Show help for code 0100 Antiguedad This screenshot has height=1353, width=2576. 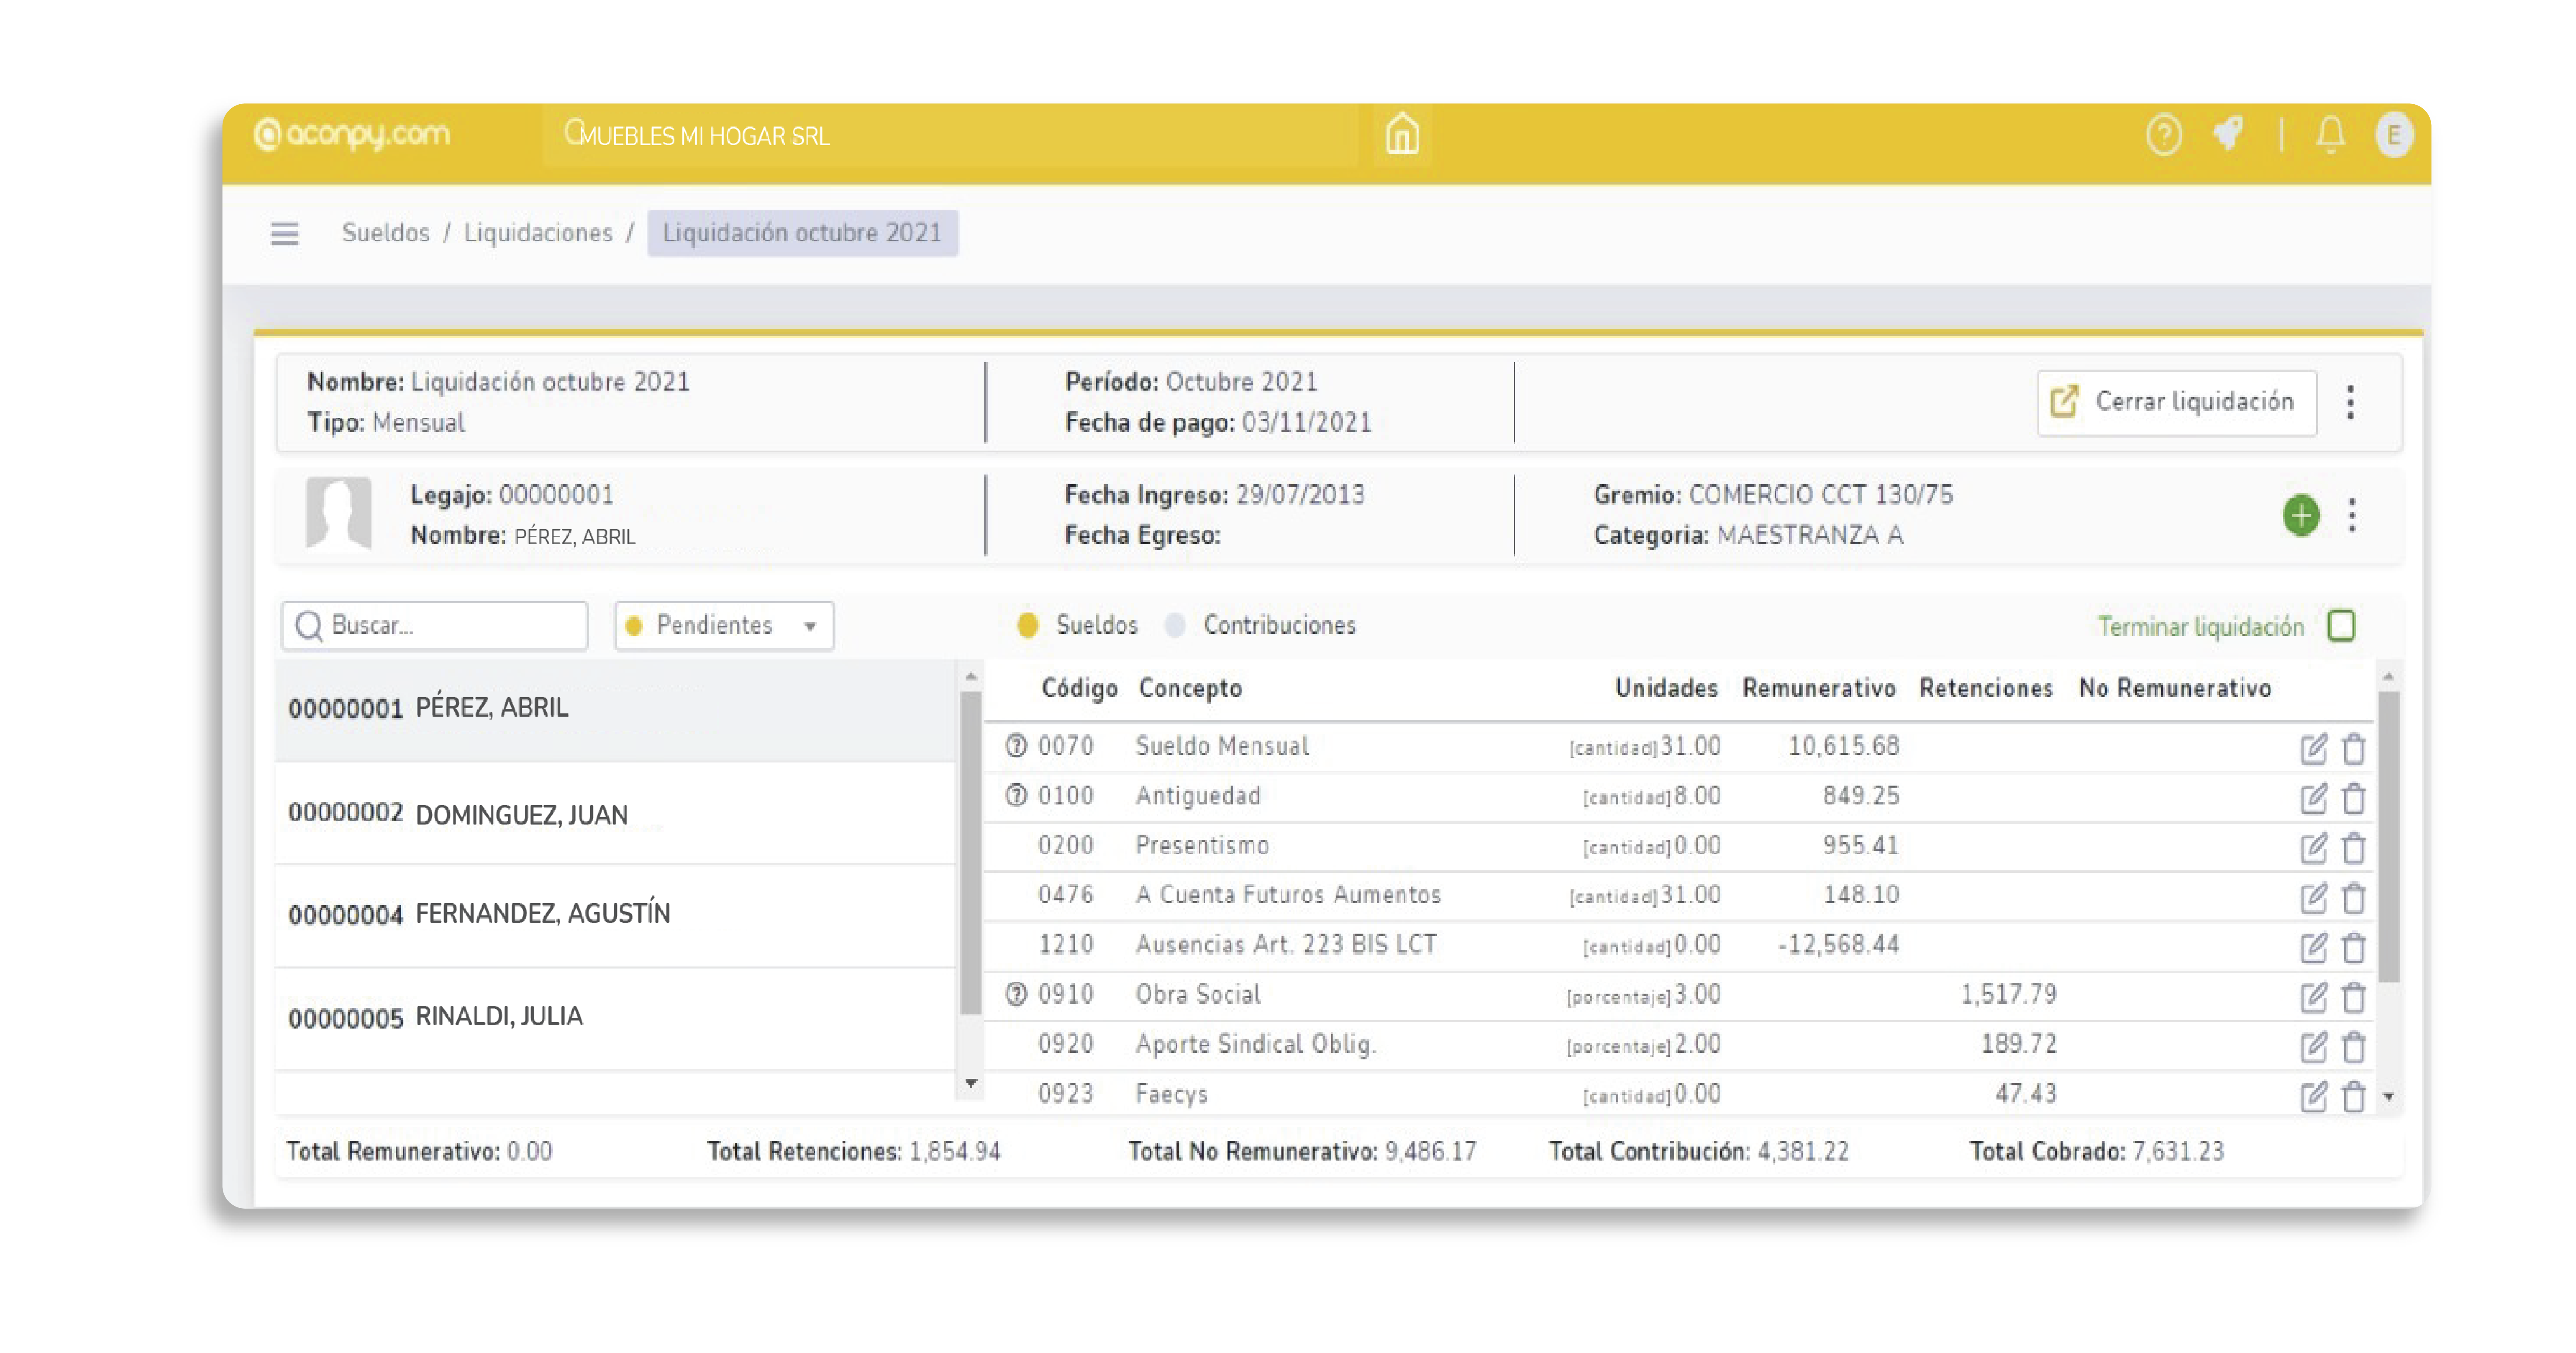[1016, 795]
